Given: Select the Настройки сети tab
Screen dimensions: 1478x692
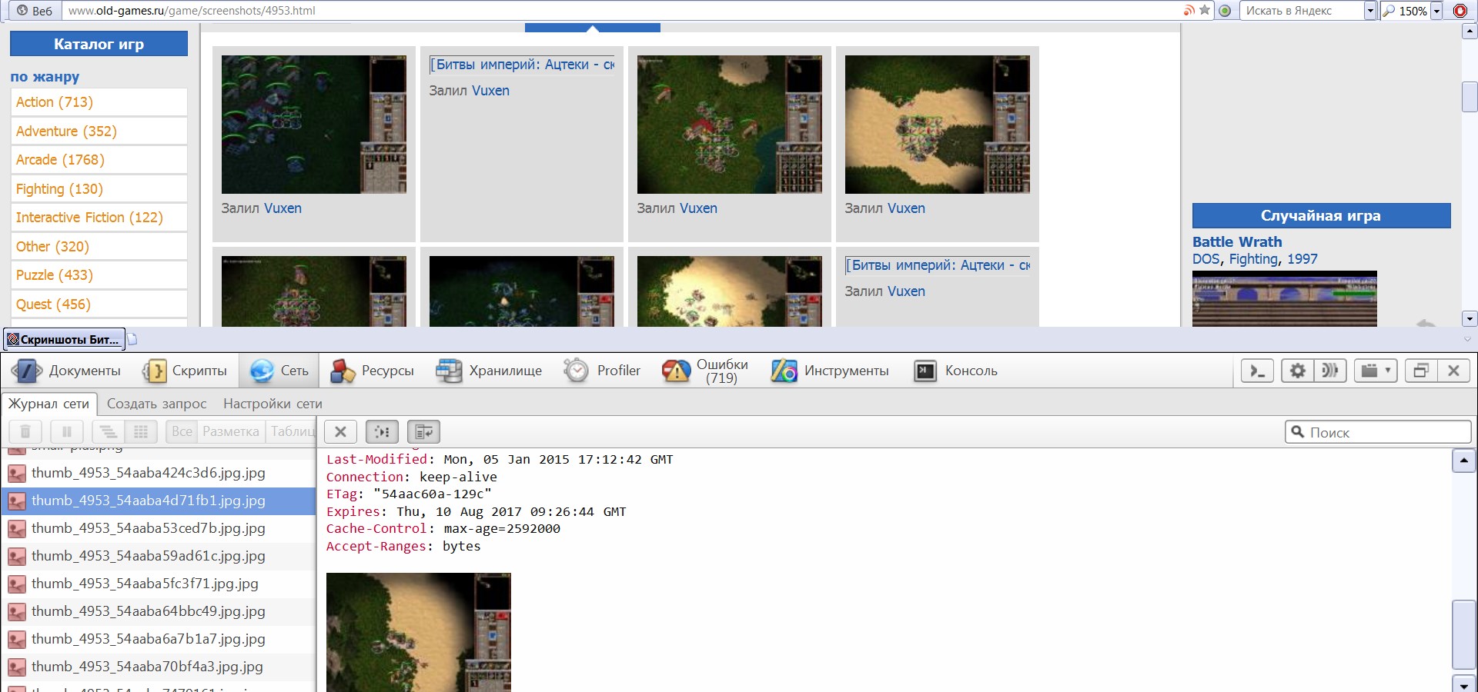Looking at the screenshot, I should (x=273, y=404).
